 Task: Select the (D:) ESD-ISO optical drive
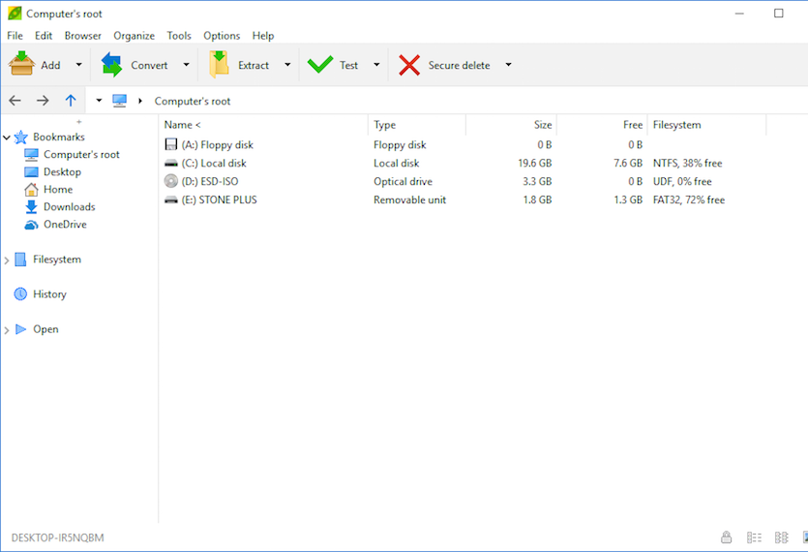click(x=201, y=182)
